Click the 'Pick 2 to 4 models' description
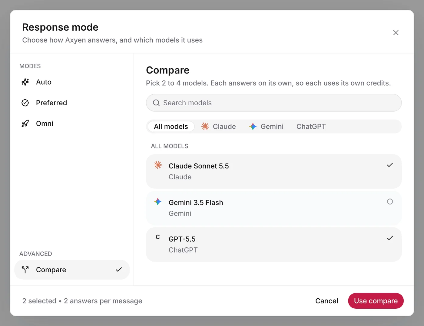 point(268,83)
